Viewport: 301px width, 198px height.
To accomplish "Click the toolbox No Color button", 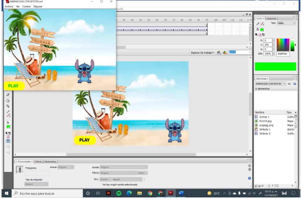I will pyautogui.click(x=8, y=136).
